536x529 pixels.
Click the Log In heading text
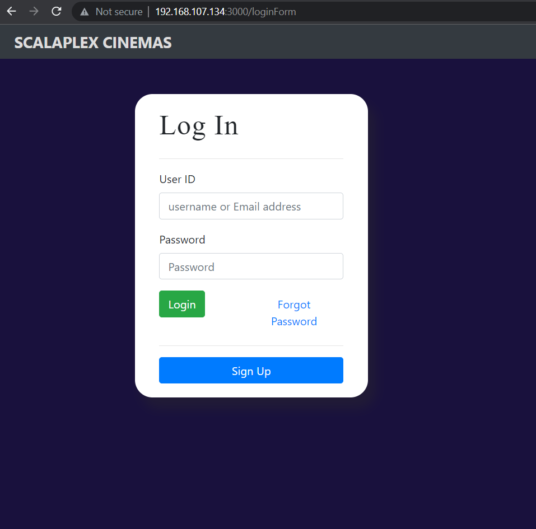point(199,126)
